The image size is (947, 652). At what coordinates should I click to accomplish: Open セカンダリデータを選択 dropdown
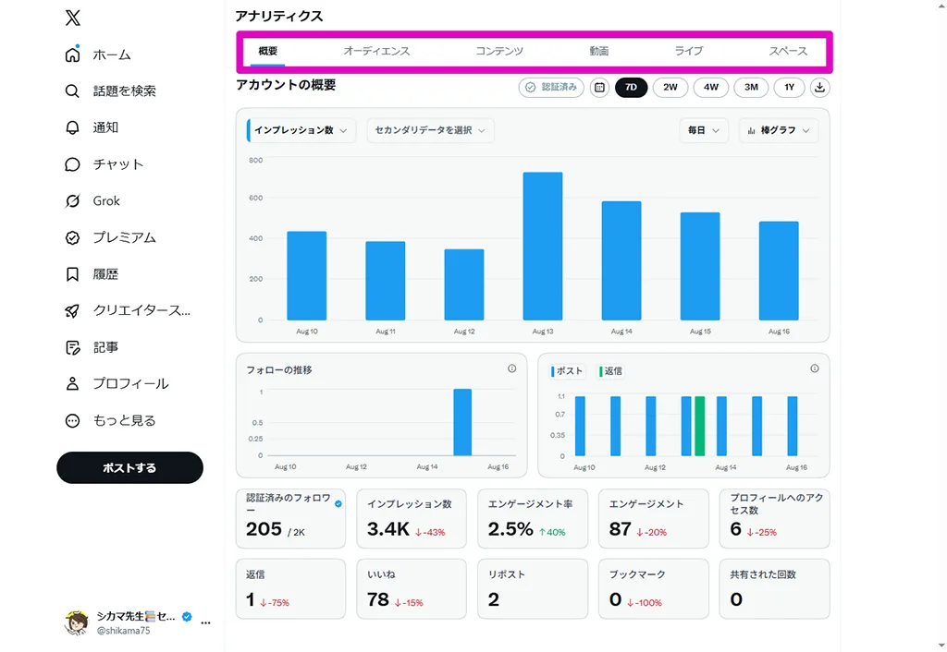(430, 130)
